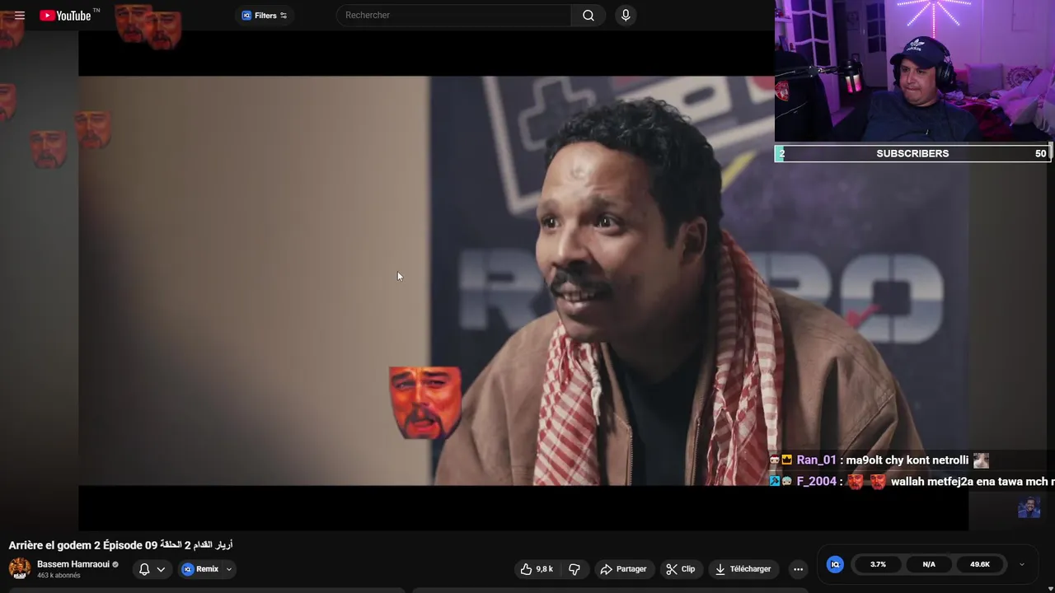1055x593 pixels.
Task: Click the video title Arrière el godem 2
Action: 120,545
